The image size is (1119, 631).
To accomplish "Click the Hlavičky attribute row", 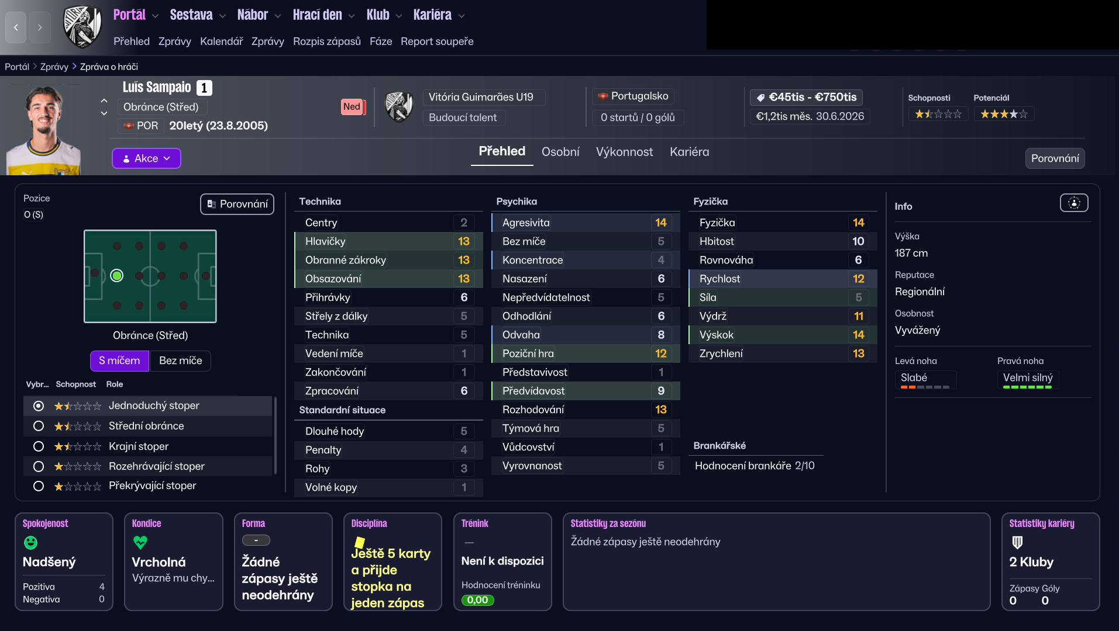I will click(x=388, y=241).
